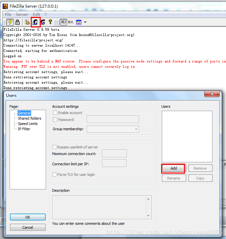Open the Server menu

coord(22,15)
